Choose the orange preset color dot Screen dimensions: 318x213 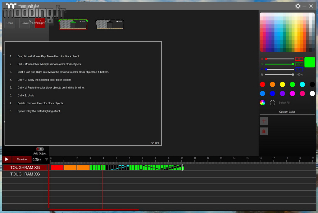(272, 84)
